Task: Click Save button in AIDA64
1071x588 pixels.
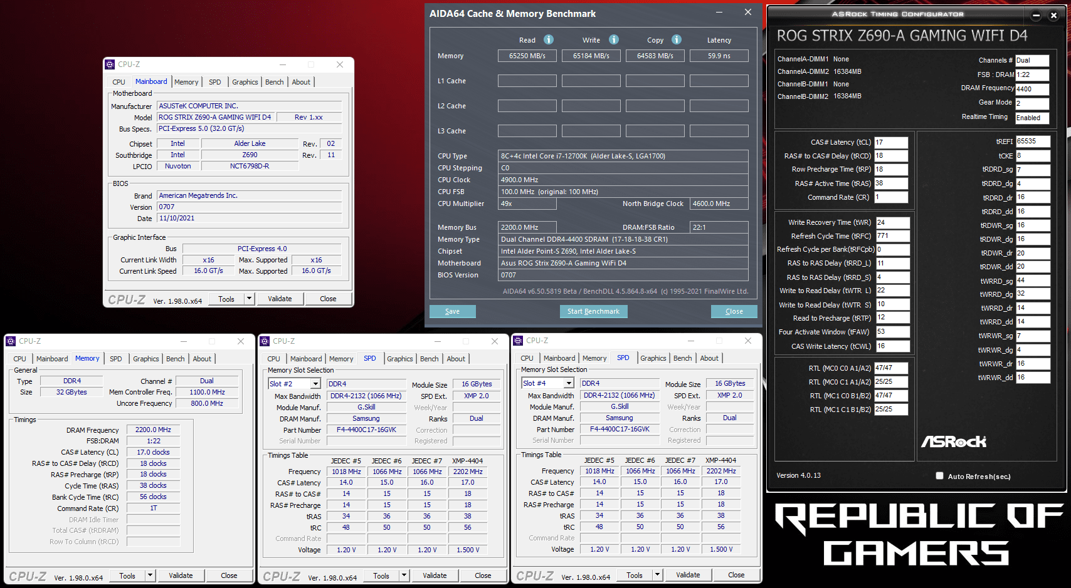Action: [452, 311]
